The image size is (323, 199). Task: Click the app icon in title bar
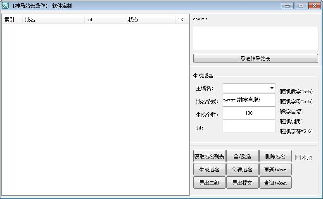click(5, 5)
